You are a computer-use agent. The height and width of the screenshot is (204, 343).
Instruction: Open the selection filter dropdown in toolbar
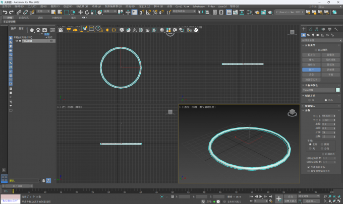[43, 11]
